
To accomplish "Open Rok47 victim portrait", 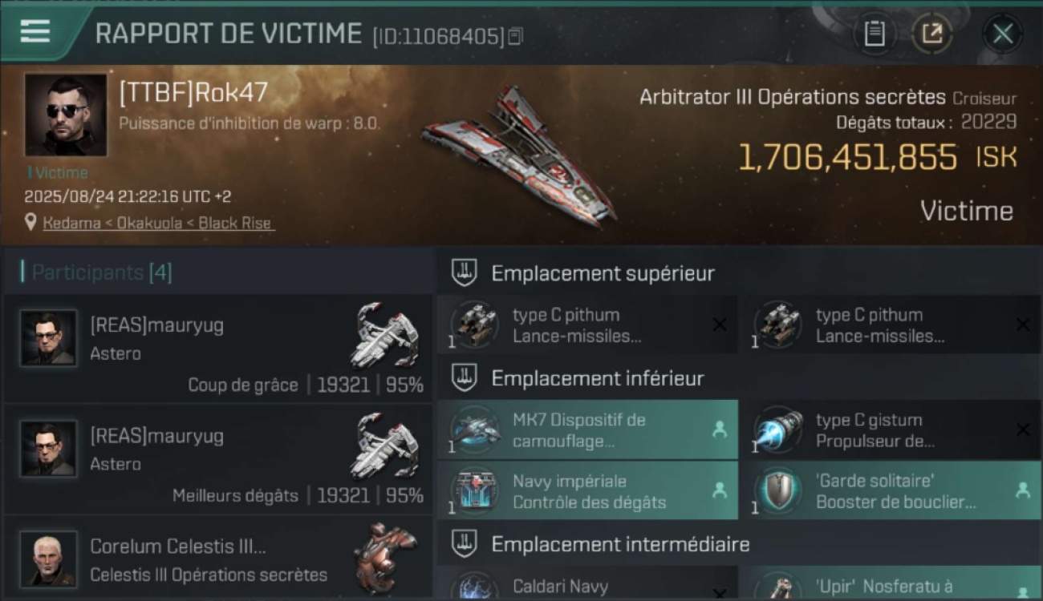I will [66, 115].
